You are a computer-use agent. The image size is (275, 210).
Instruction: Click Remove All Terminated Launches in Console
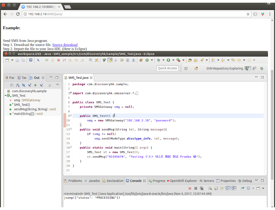[201, 188]
